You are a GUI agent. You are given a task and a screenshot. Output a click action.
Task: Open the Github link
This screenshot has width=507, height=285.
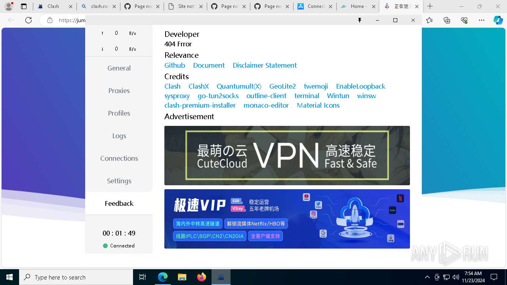pos(175,65)
